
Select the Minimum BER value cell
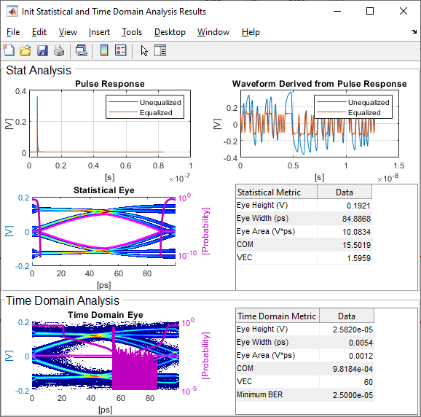click(x=347, y=395)
